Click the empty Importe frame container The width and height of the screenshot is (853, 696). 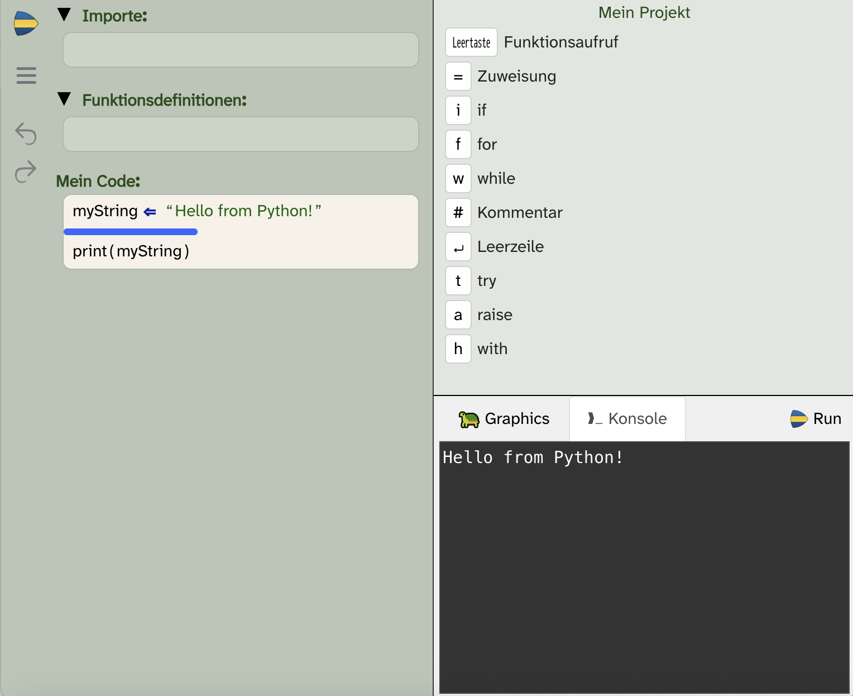pyautogui.click(x=241, y=50)
